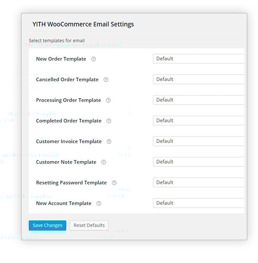Open the Cancelled Order Template dropdown

(198, 80)
